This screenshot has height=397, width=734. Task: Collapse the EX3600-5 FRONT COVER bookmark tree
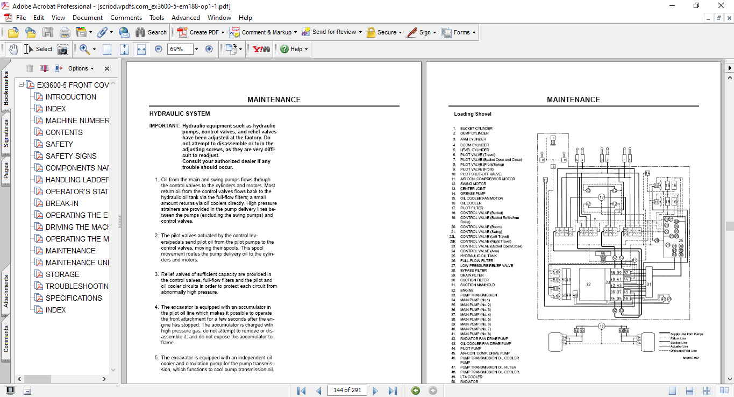[x=22, y=85]
